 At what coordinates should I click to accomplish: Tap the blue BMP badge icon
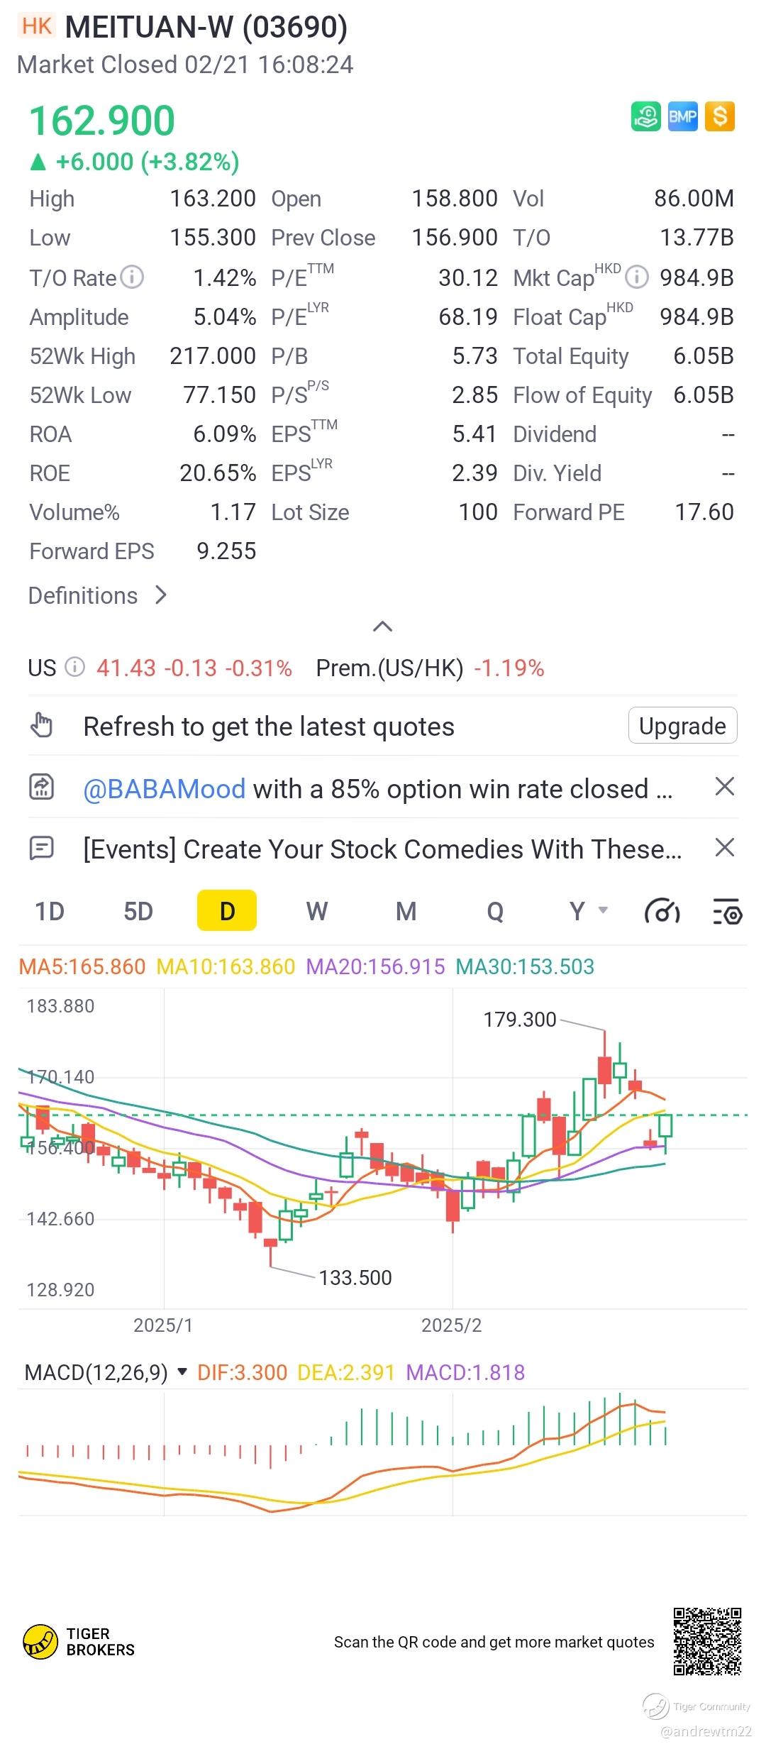683,116
